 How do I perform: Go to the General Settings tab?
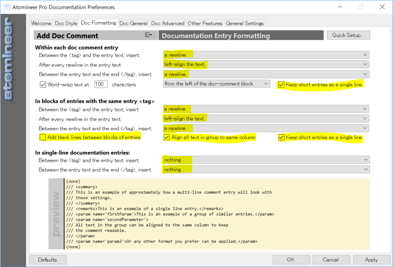244,23
